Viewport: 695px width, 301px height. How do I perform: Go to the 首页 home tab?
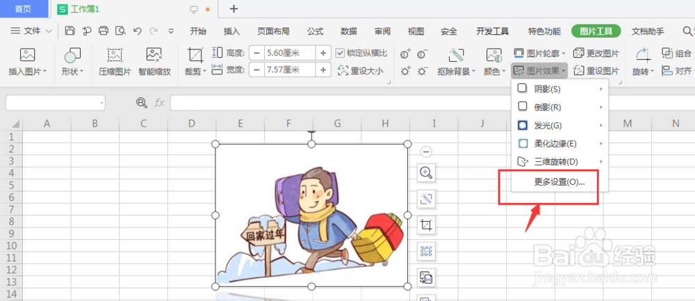(23, 9)
